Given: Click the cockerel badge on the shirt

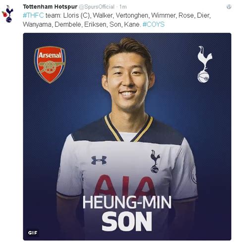Looking at the screenshot, I should tap(155, 161).
